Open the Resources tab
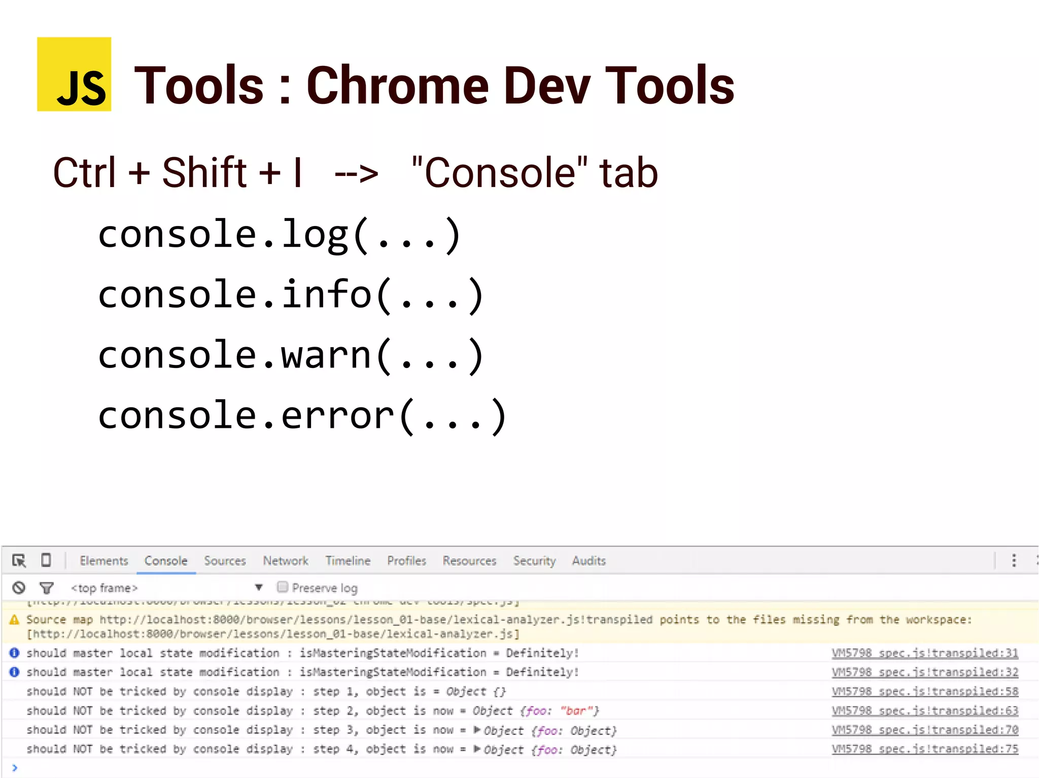The width and height of the screenshot is (1039, 778). 469,561
